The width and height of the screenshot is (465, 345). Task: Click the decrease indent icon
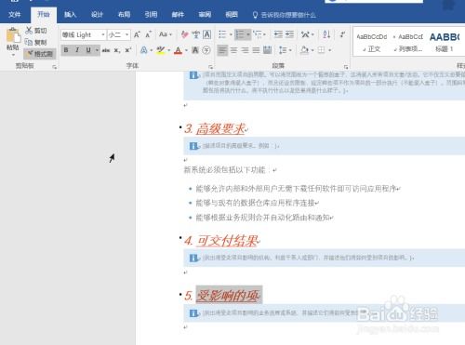[x=278, y=34]
